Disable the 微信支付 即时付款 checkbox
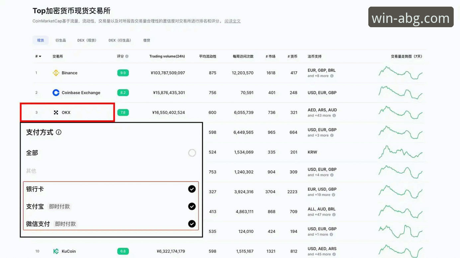This screenshot has height=258, width=460. click(192, 224)
